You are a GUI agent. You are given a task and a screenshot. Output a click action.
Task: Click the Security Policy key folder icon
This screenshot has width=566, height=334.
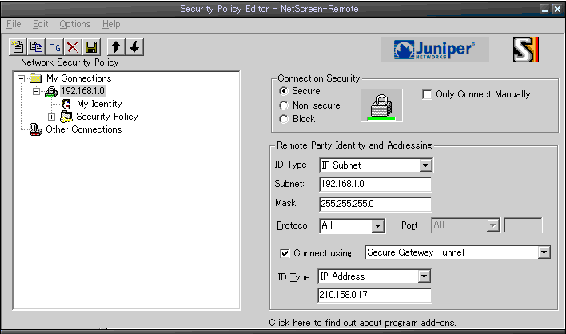click(66, 117)
